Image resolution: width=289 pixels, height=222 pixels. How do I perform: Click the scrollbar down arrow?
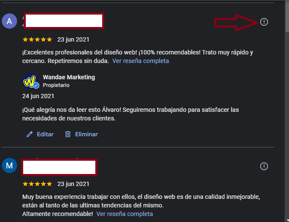pos(288,220)
